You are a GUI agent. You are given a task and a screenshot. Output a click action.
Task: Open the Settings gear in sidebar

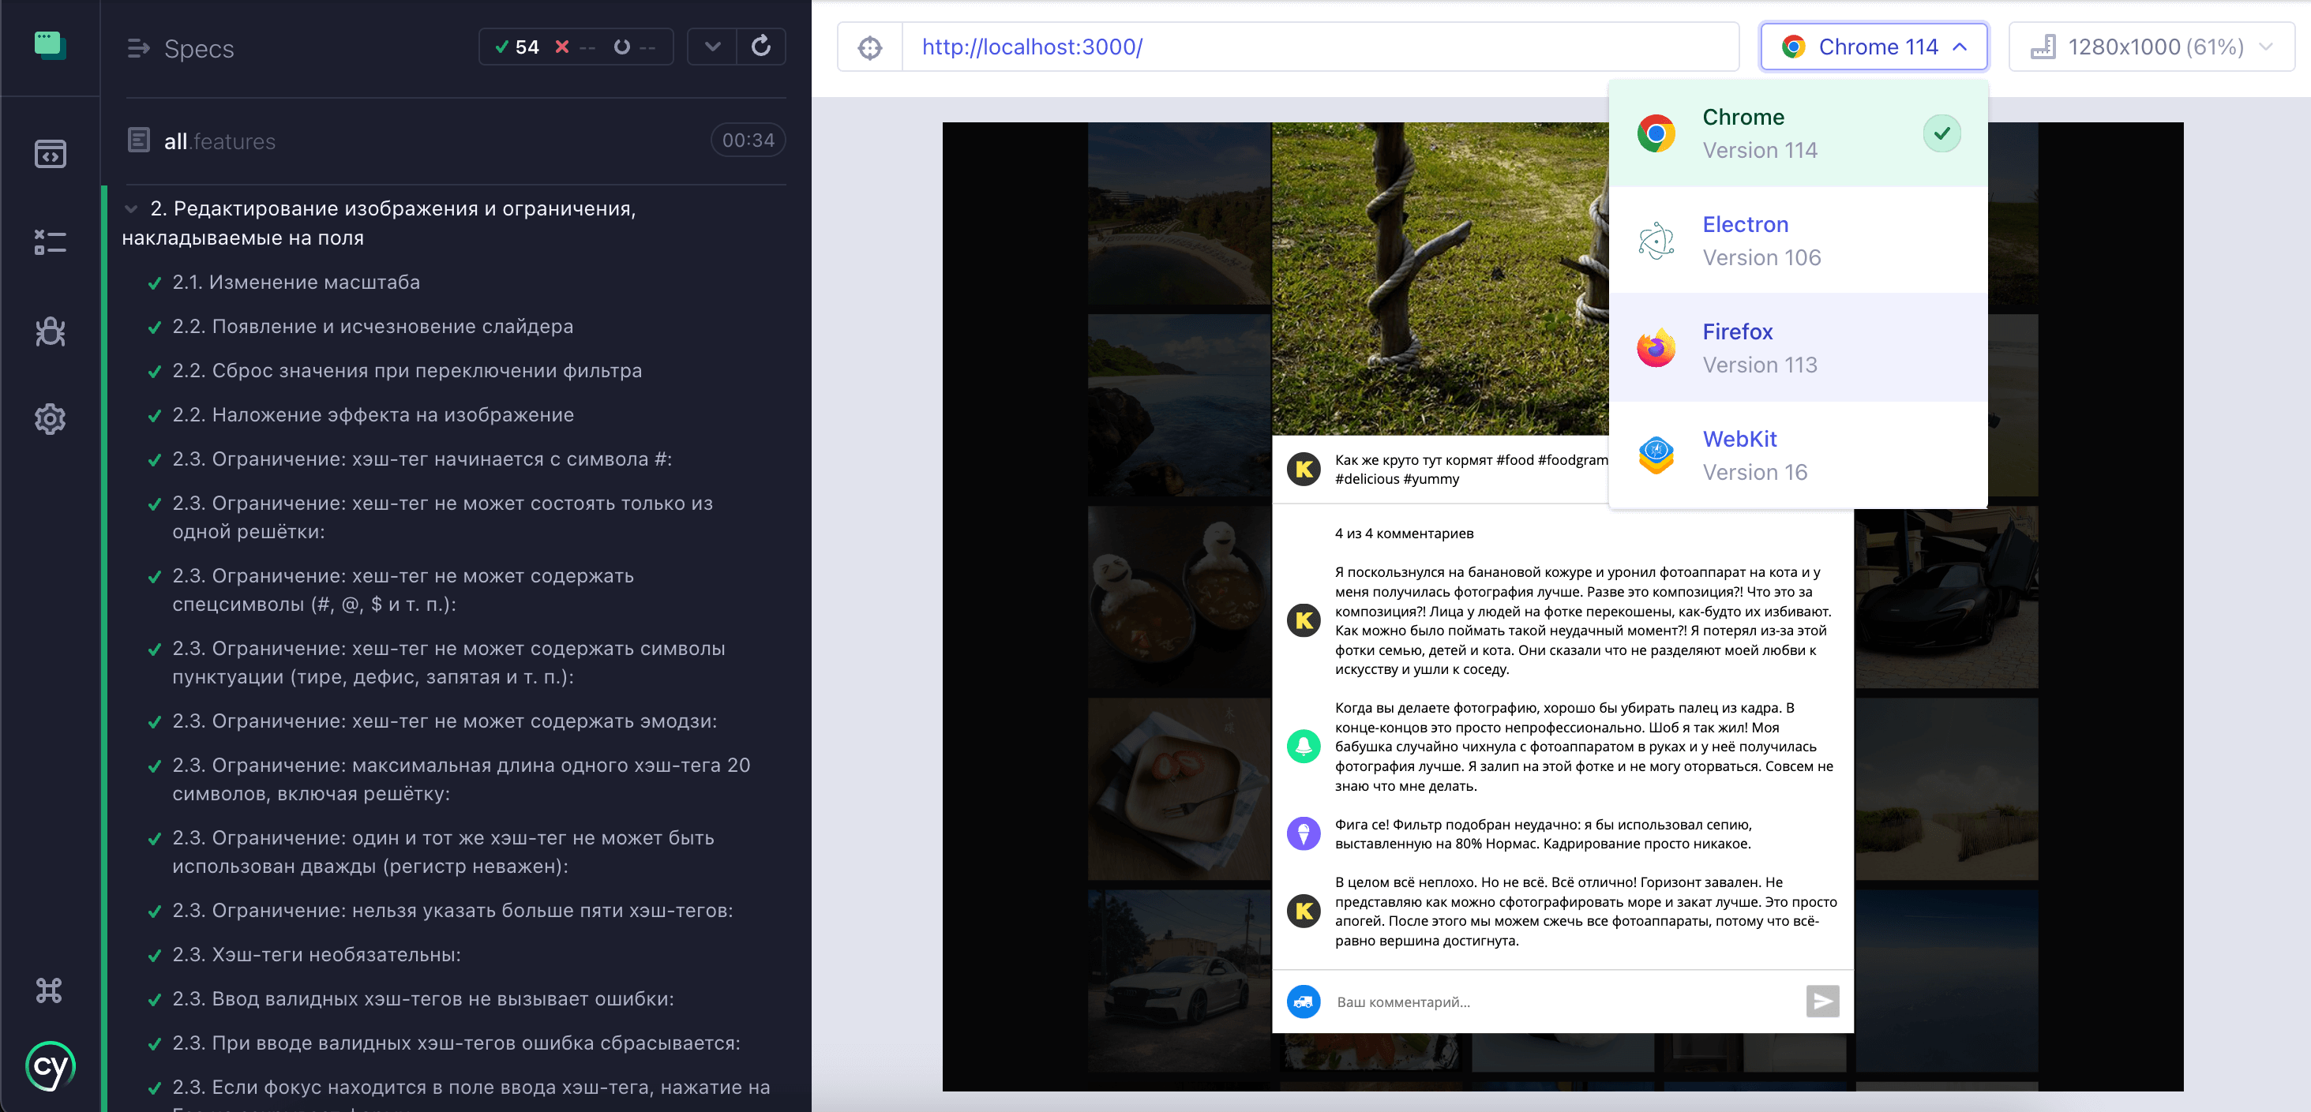(x=51, y=419)
